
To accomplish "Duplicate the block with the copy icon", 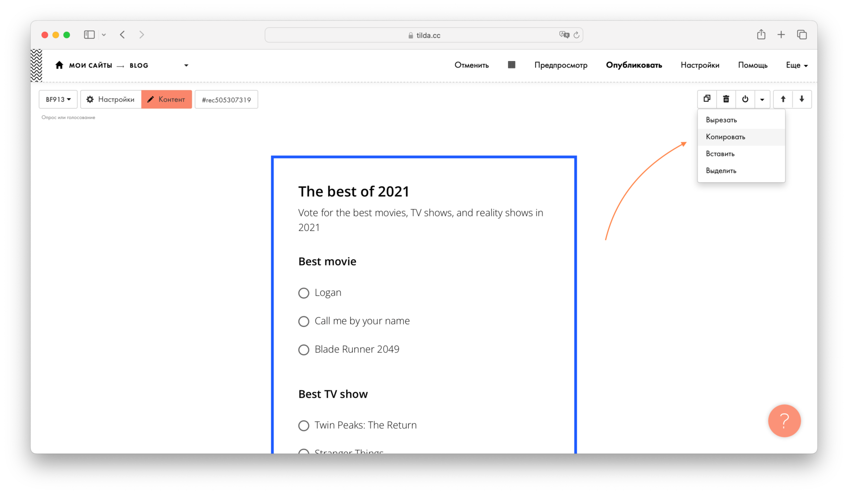I will tap(707, 99).
